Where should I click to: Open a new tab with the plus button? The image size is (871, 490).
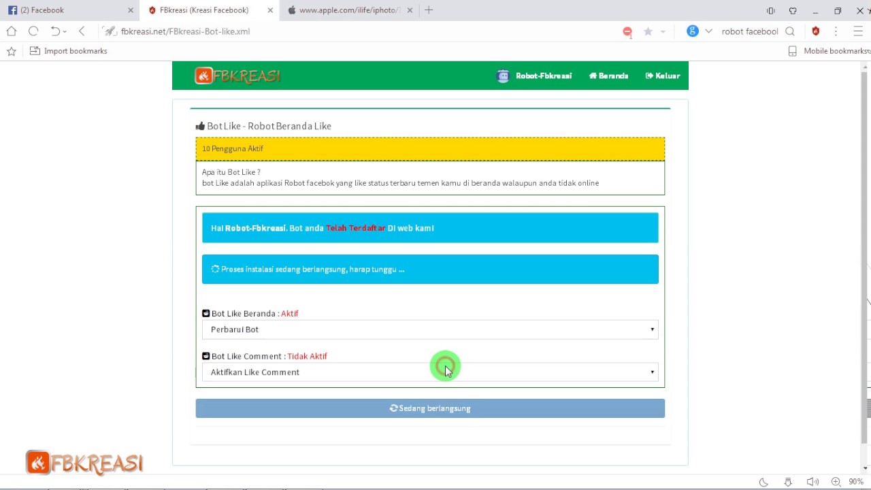coord(429,10)
